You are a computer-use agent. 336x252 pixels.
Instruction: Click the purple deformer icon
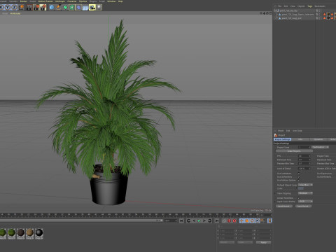[x=78, y=8]
